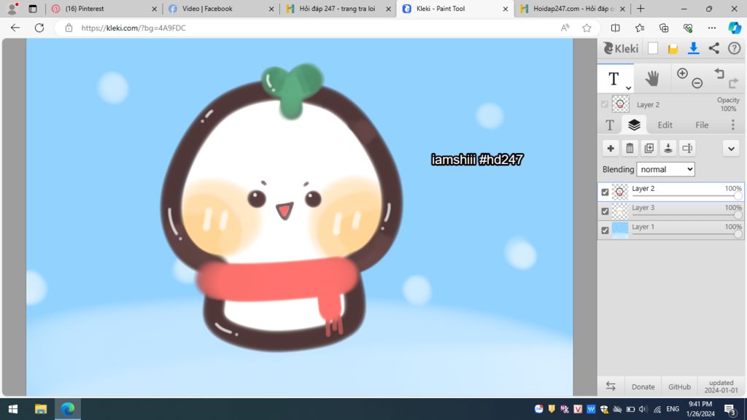Merge the layer down

(x=668, y=149)
